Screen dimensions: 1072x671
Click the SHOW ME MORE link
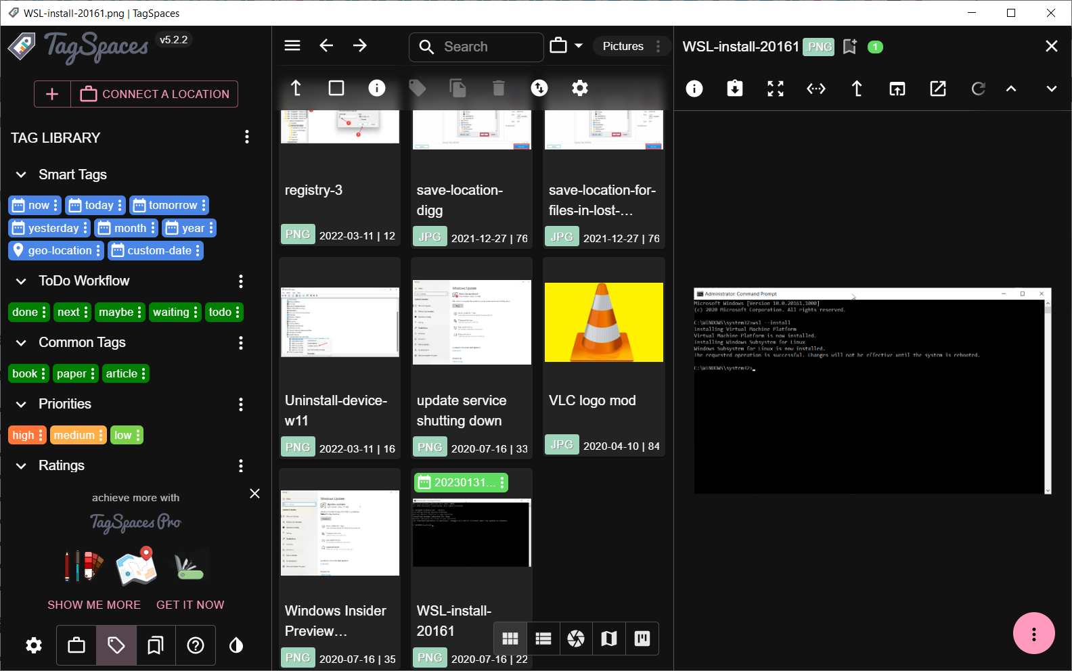94,605
